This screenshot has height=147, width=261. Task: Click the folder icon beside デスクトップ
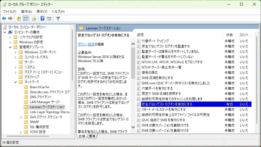(x=21, y=77)
